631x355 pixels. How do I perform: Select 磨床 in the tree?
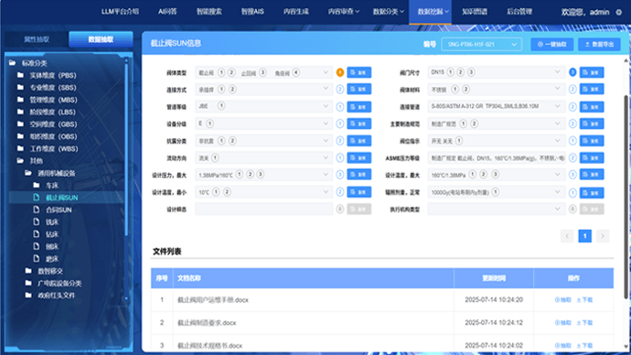[x=52, y=258]
